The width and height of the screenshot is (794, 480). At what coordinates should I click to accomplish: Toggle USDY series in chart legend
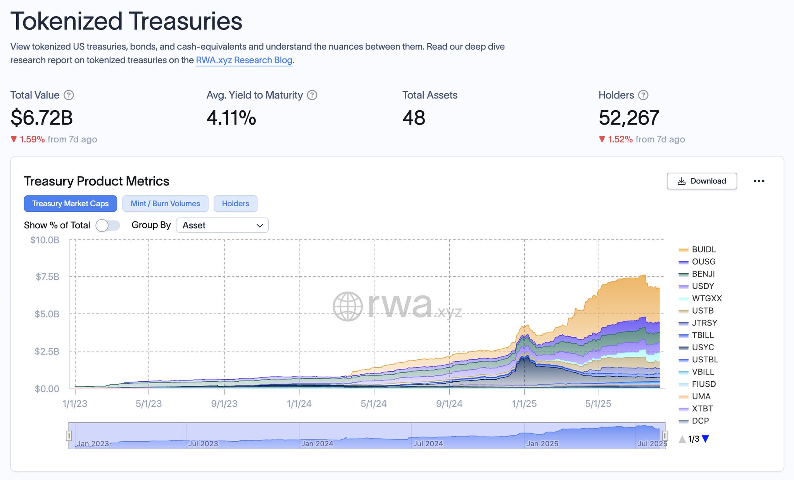(x=696, y=286)
